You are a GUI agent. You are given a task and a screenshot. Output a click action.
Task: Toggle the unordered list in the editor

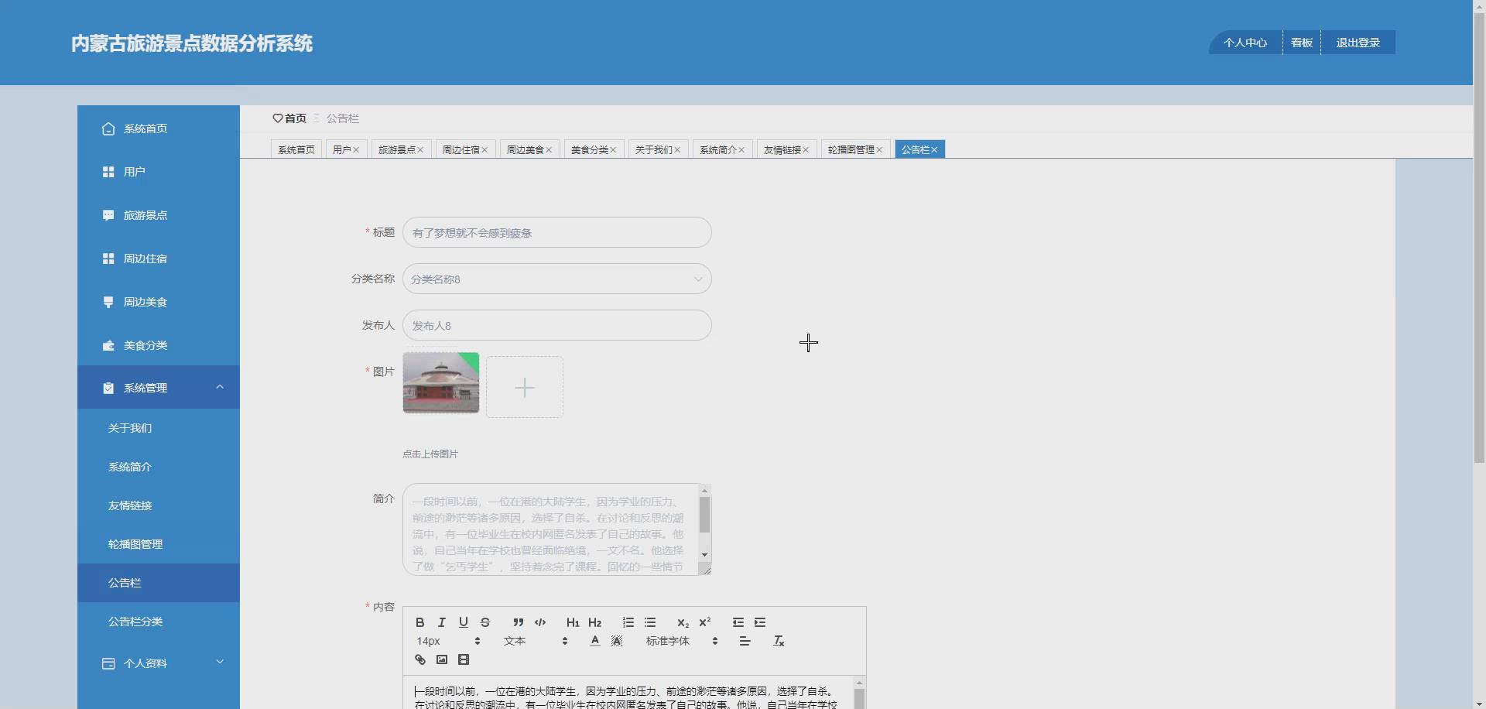point(650,622)
